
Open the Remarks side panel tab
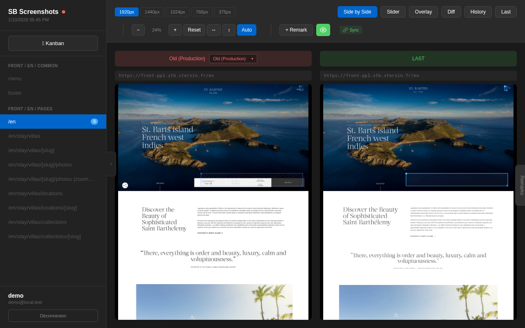[x=520, y=185]
